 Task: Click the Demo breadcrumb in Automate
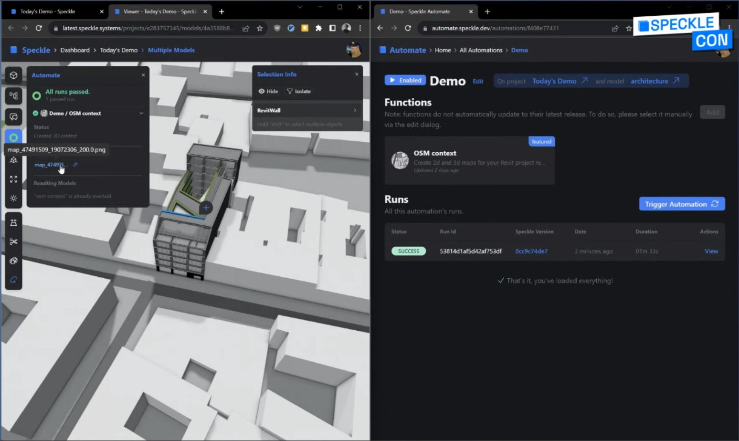click(x=519, y=50)
